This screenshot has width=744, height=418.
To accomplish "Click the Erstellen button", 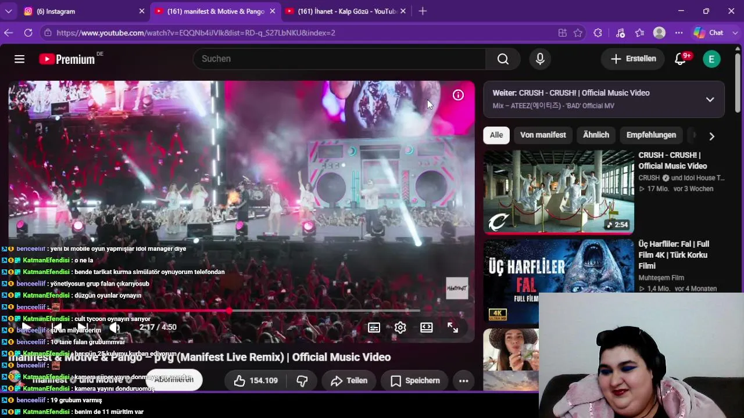I will 634,59.
